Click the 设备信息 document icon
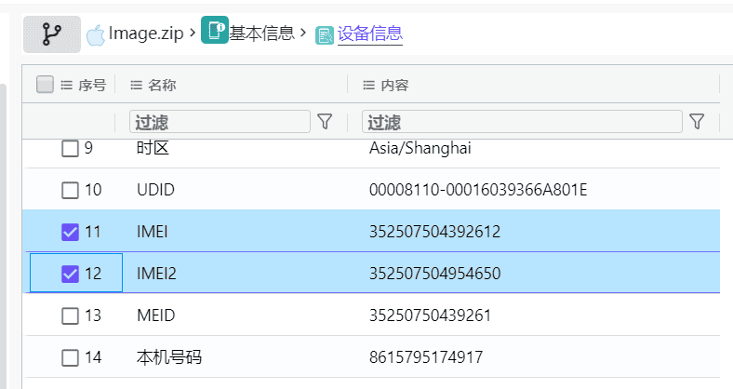Image resolution: width=733 pixels, height=389 pixels. click(325, 35)
